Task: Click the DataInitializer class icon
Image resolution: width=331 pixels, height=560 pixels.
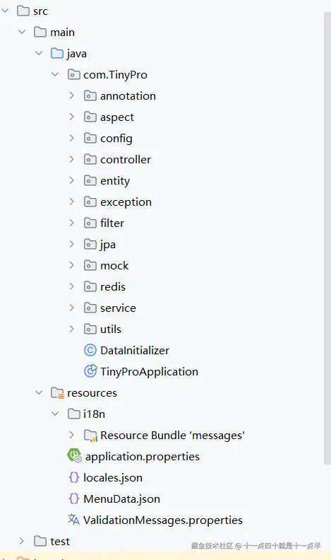Action: click(90, 351)
